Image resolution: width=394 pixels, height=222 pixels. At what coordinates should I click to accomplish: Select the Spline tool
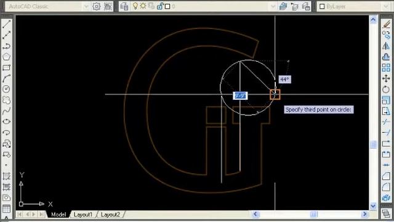(6, 111)
